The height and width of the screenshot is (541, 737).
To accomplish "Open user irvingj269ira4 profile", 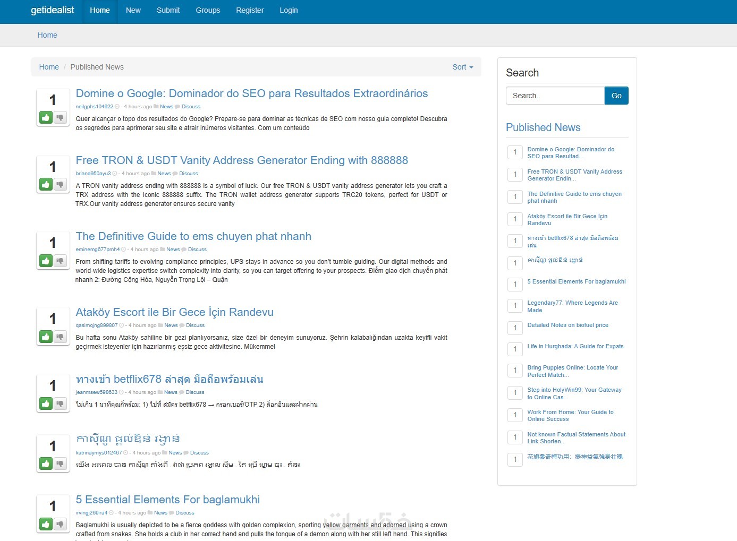I will [x=91, y=513].
